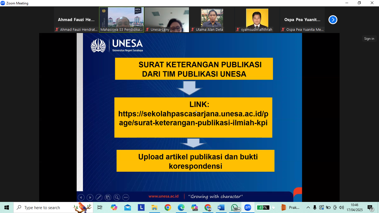Click the sekolahpascasarjana.unesa.ac.id link on slide
The height and width of the screenshot is (213, 379).
click(193, 118)
